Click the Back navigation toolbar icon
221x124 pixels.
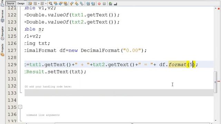(x=35, y=4)
